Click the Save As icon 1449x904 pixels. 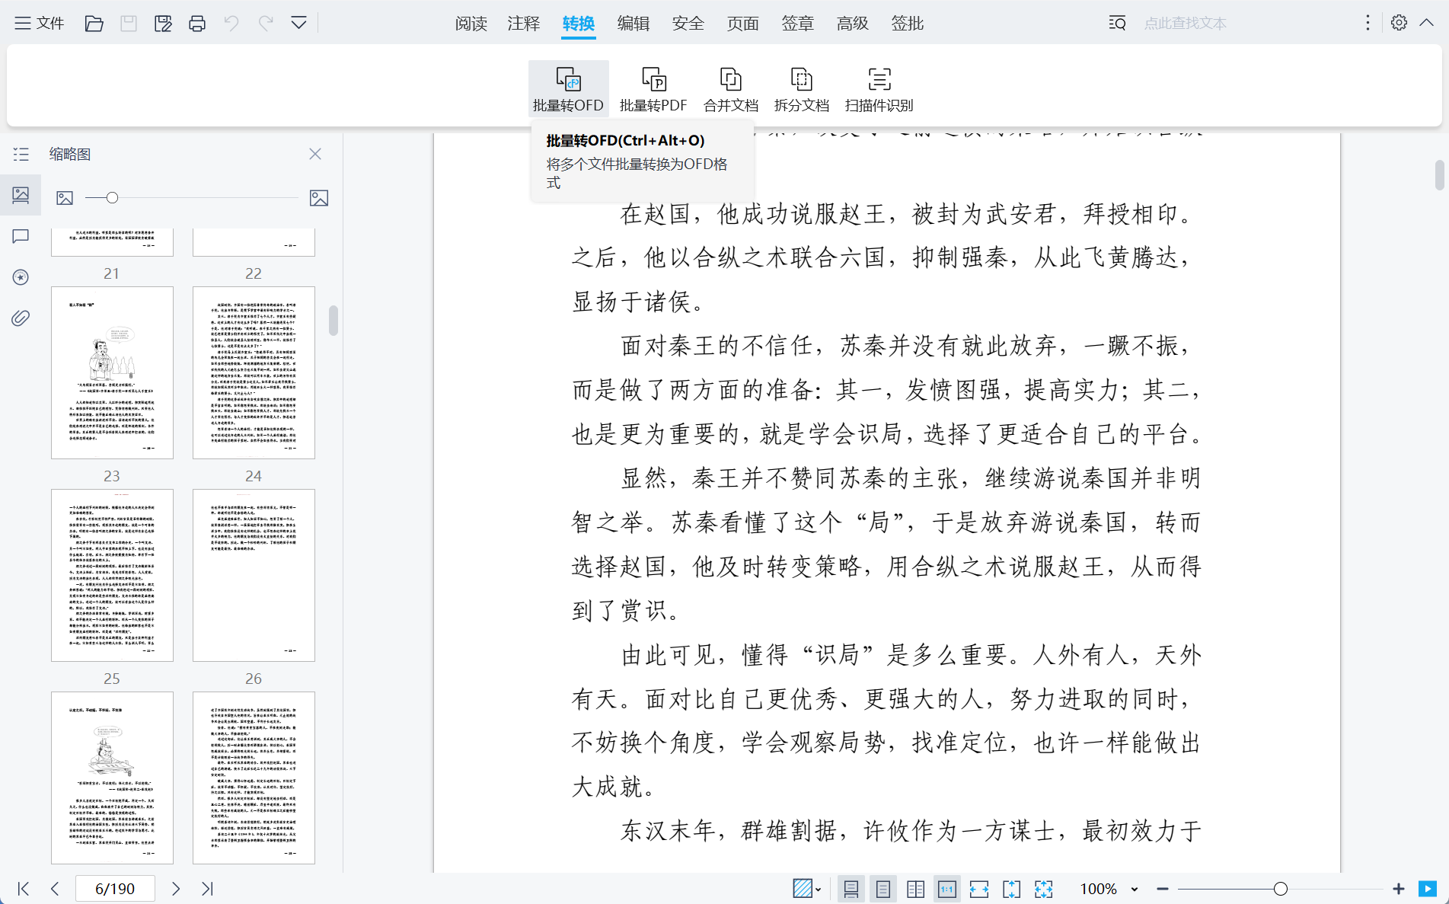[x=163, y=24]
